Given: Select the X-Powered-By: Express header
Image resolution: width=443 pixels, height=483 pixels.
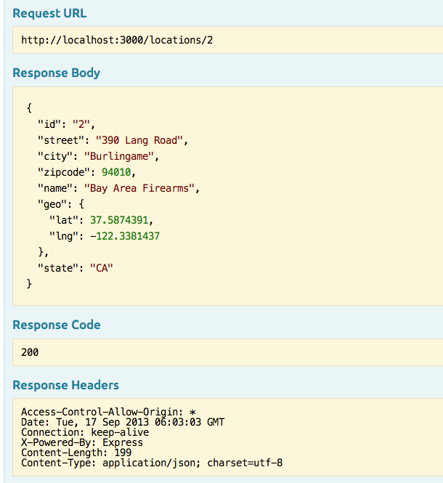Looking at the screenshot, I should 82,442.
